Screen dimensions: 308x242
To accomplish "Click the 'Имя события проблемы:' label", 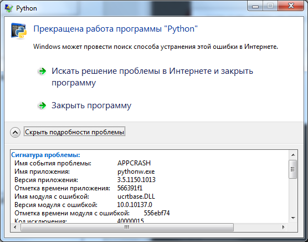I will [x=53, y=163].
